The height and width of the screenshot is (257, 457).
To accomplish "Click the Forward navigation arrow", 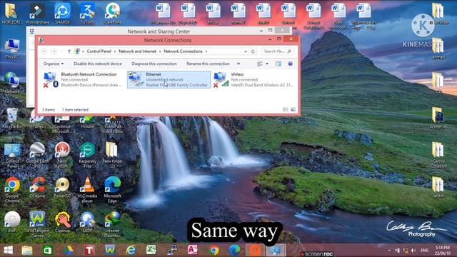I will (x=54, y=51).
